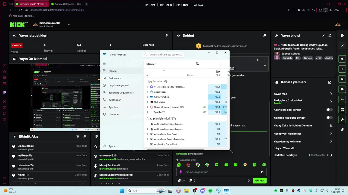Open File Explorer from the taskbar
348x195 pixels.
(187, 191)
